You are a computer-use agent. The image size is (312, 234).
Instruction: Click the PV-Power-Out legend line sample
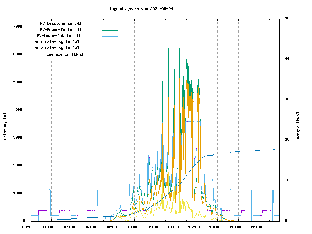[110, 36]
